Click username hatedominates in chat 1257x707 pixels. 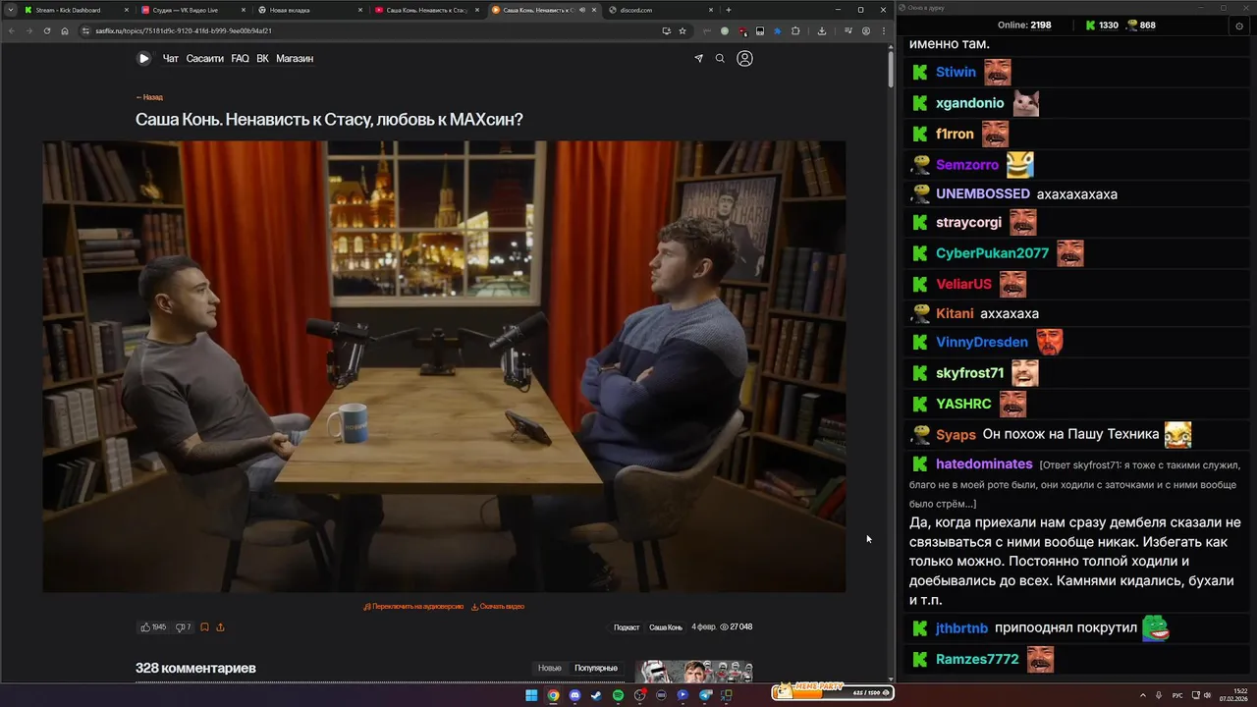click(984, 463)
